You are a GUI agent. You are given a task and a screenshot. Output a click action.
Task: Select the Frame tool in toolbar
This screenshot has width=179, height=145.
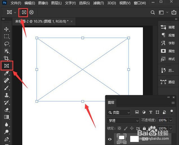coord(6,66)
